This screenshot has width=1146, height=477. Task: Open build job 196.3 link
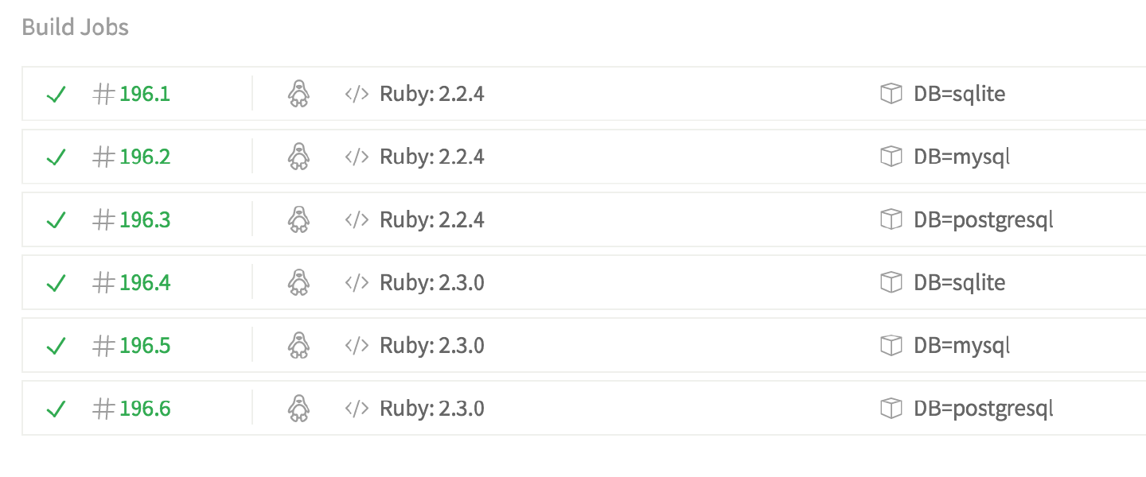tap(145, 219)
